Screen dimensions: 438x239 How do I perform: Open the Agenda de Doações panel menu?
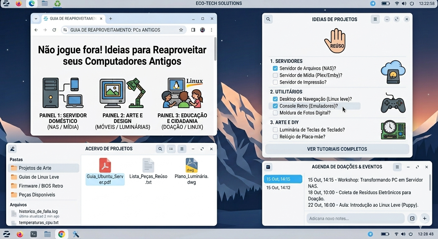click(x=397, y=167)
